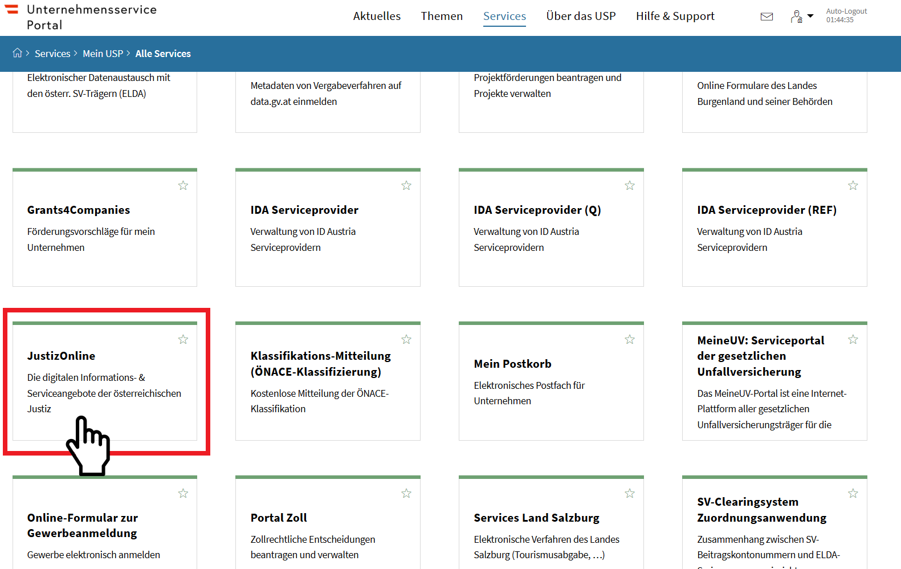
Task: Click the home icon in breadcrumb
Action: click(18, 53)
